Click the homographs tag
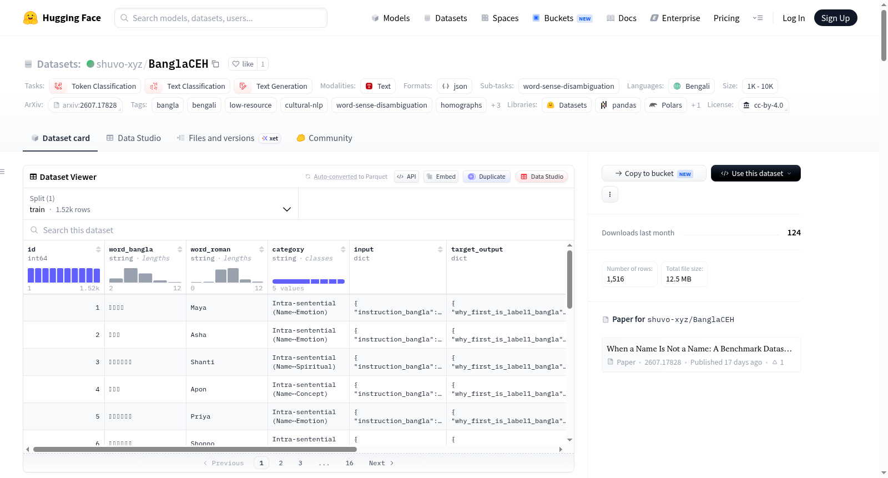Screen dimensions: 888x478 [461, 105]
